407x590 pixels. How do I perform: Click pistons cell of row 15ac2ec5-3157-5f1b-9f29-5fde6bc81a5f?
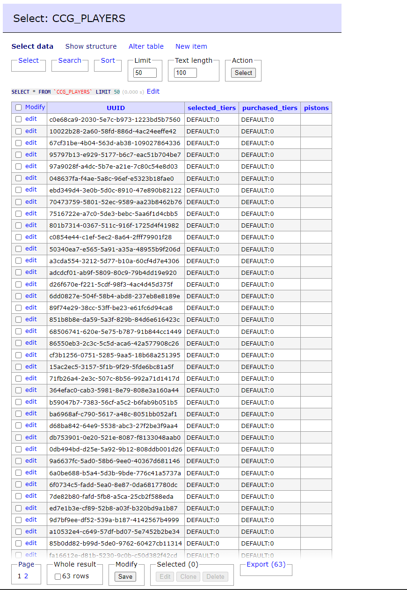[x=316, y=367]
